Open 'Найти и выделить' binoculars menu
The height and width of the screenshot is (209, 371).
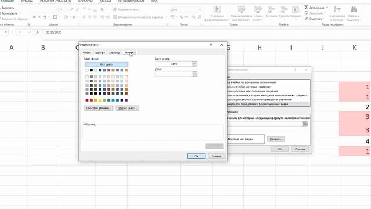coord(354,13)
